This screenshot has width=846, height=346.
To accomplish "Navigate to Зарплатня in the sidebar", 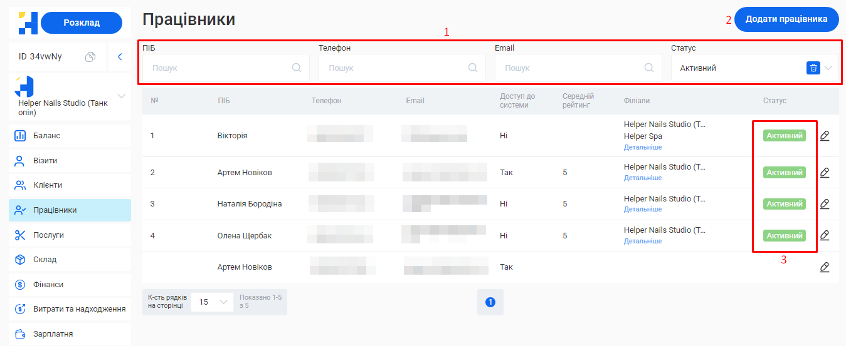I will pos(53,334).
